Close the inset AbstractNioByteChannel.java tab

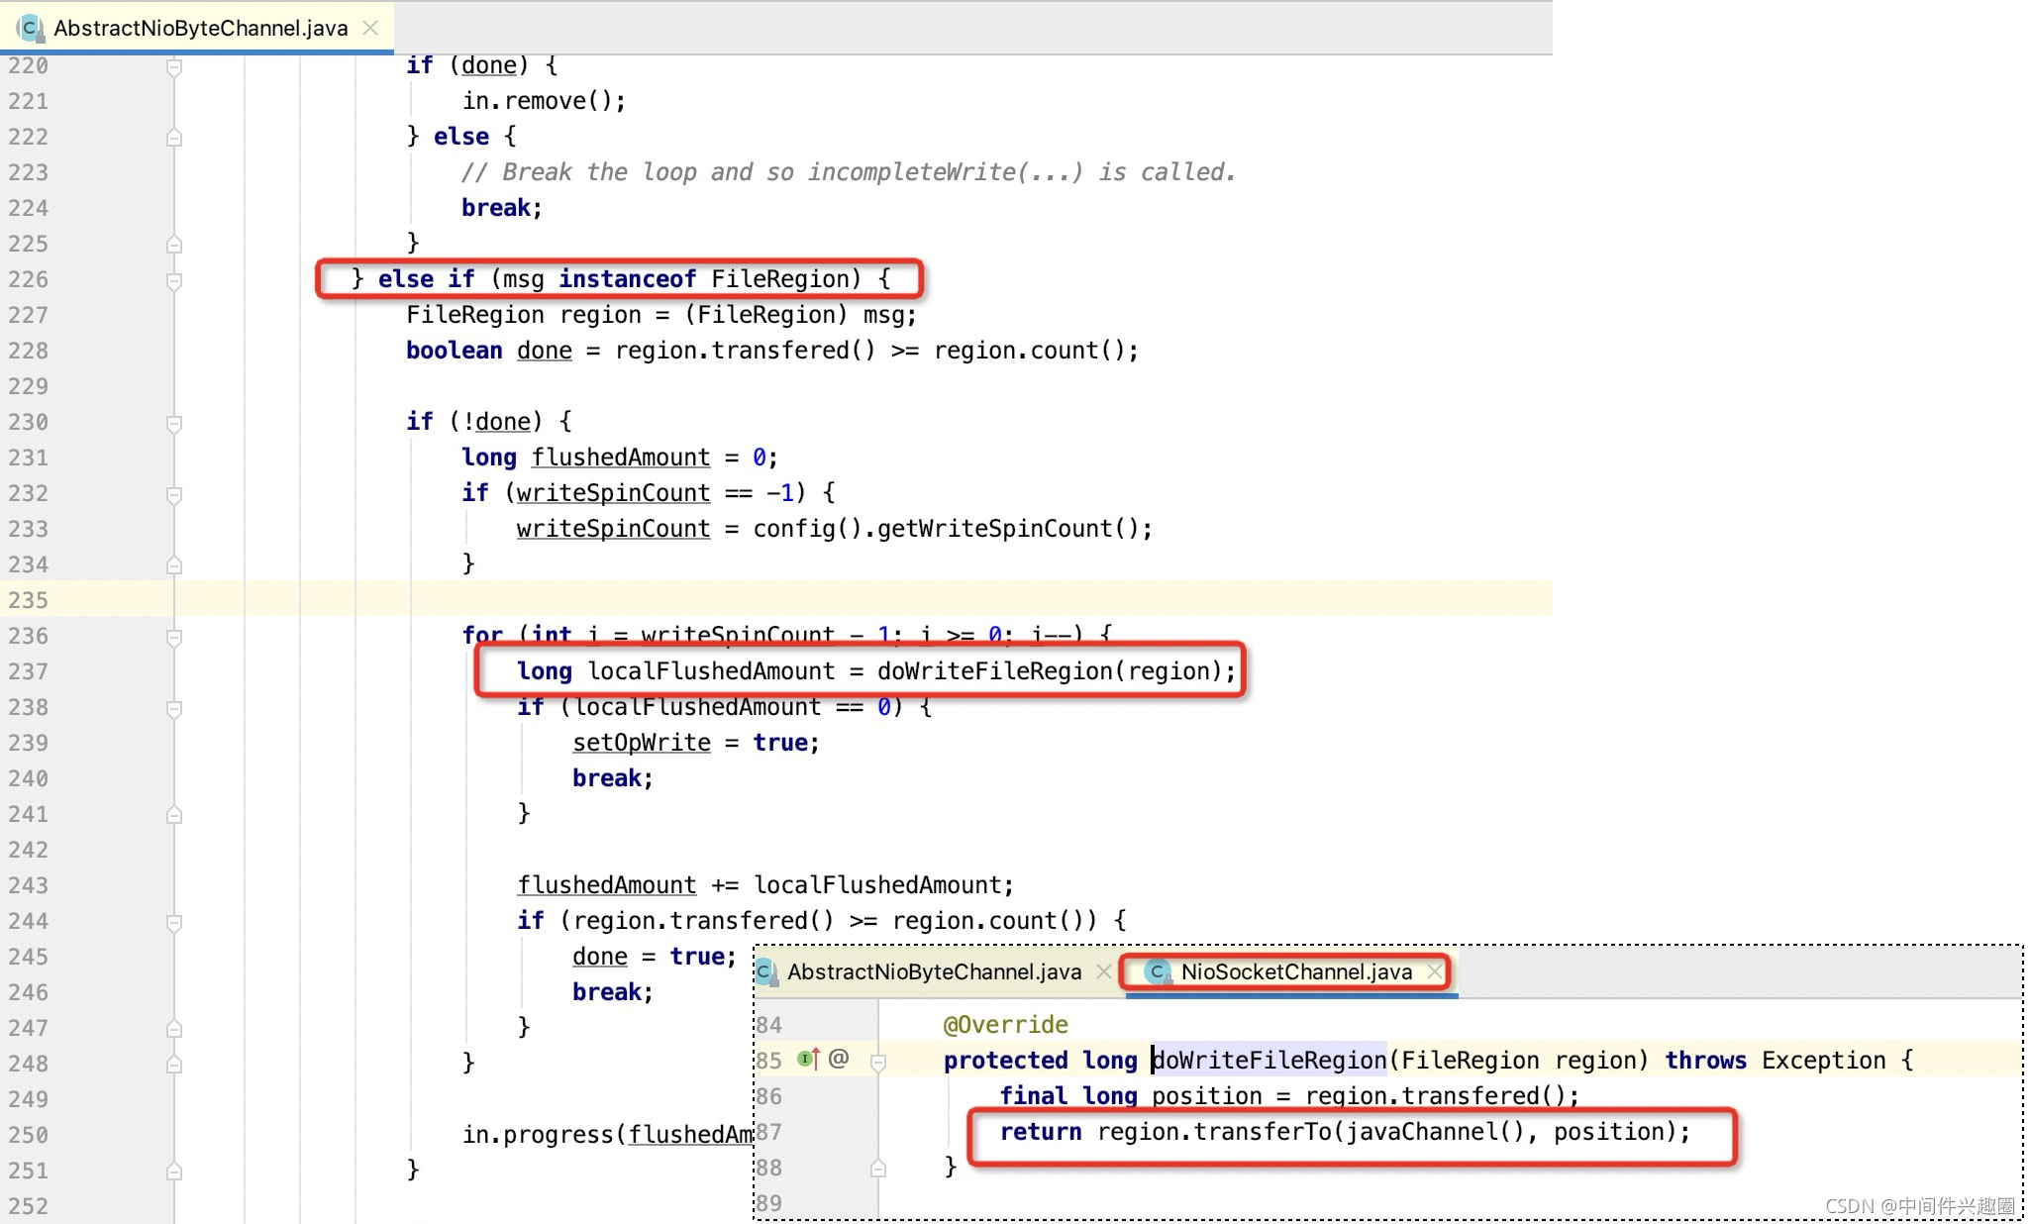[x=1103, y=972]
